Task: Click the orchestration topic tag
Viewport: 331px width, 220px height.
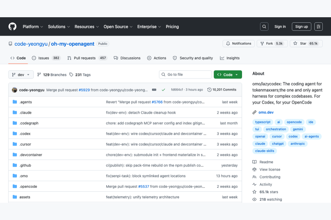Action: point(276,129)
